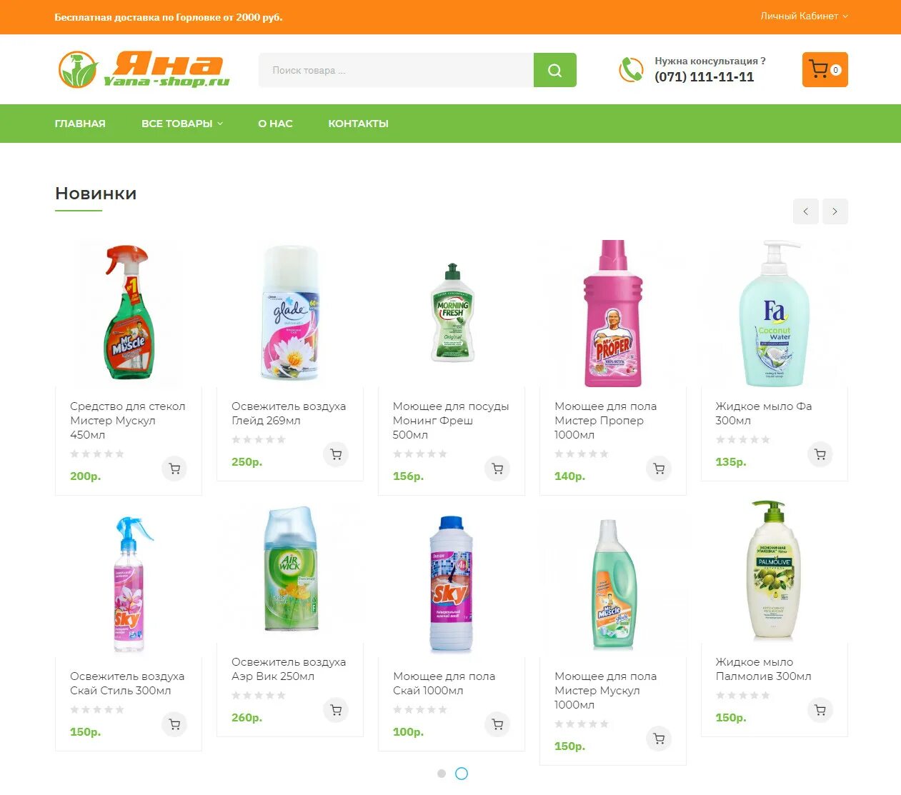Add Глейд 269мл freshener to cart
This screenshot has height=795, width=901.
pyautogui.click(x=336, y=454)
